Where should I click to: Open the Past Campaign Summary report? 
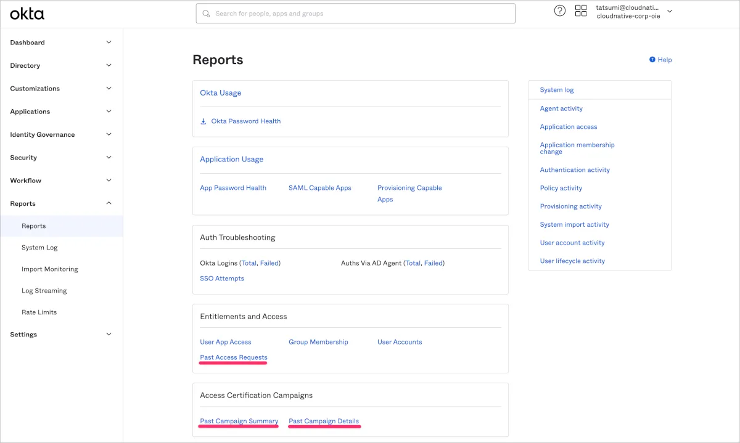tap(239, 421)
